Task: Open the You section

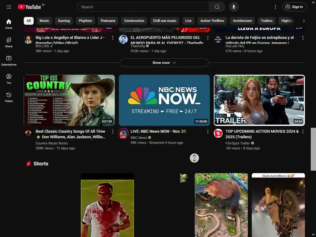Action: pyautogui.click(x=9, y=79)
